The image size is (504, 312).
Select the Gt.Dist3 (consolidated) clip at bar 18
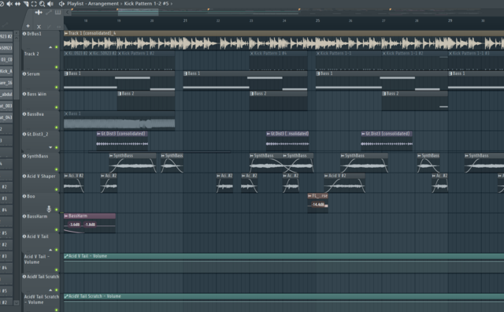coord(122,140)
